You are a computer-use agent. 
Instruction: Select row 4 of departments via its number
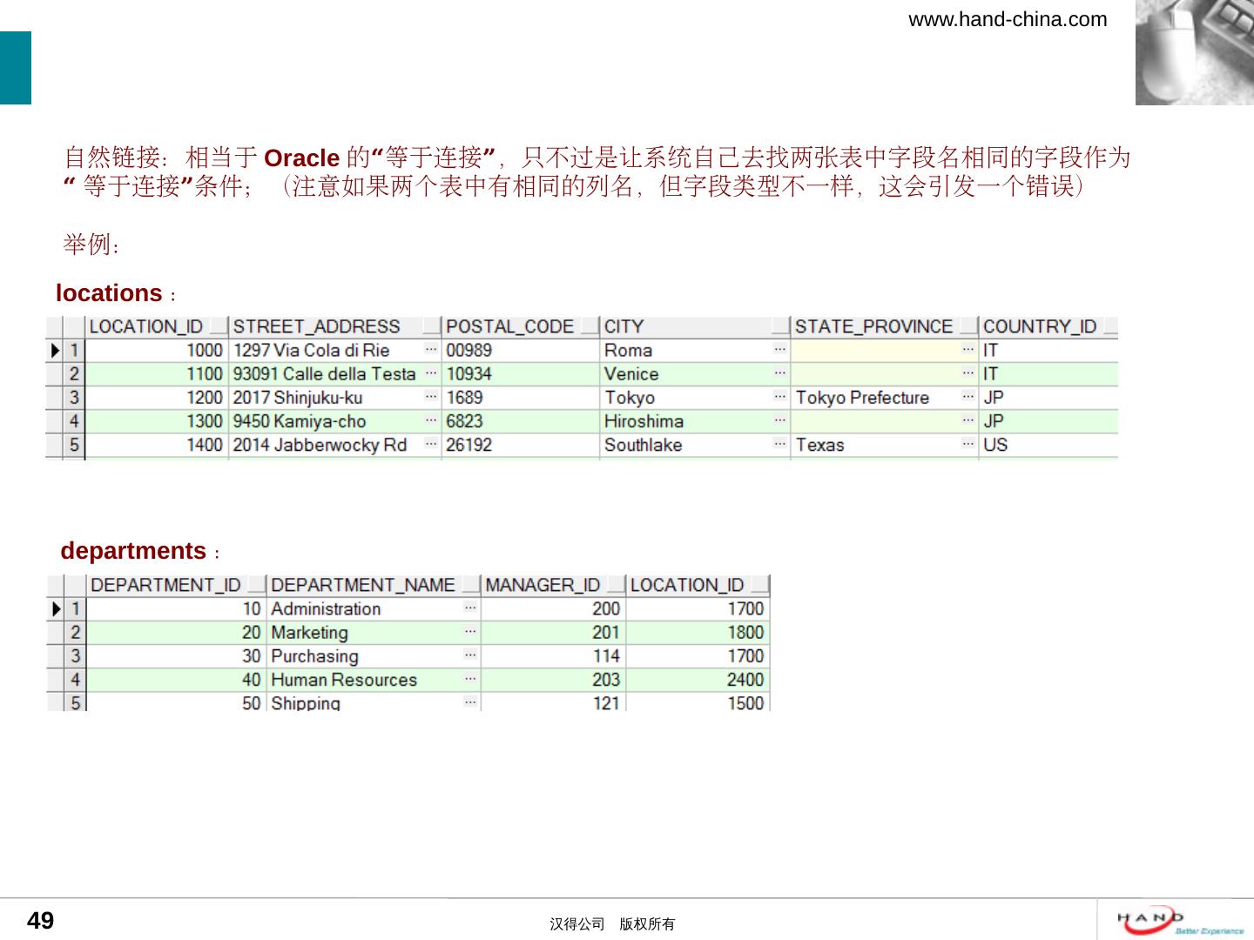75,679
